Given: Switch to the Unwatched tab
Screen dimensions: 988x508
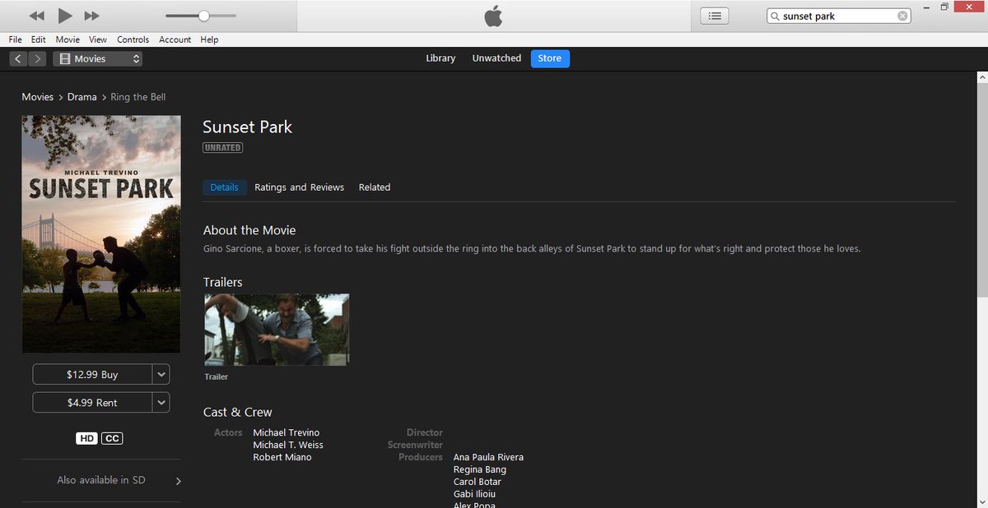Looking at the screenshot, I should point(496,58).
